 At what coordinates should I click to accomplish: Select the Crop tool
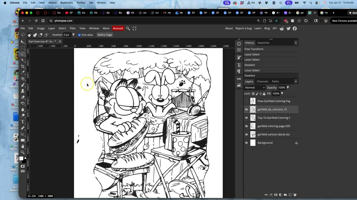click(23, 66)
